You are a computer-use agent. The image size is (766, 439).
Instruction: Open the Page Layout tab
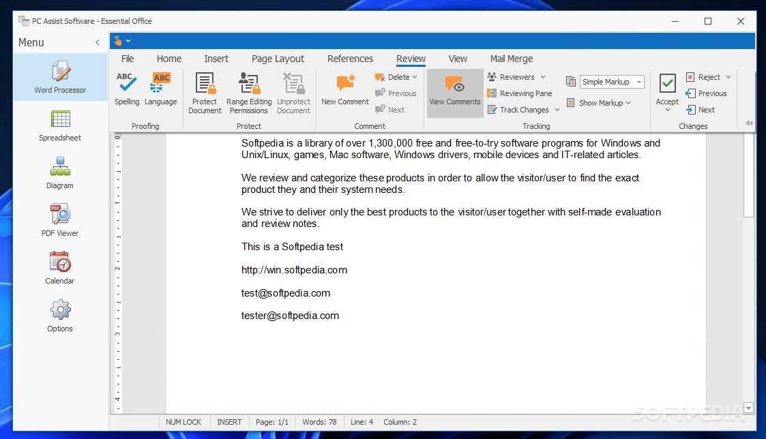click(x=278, y=59)
